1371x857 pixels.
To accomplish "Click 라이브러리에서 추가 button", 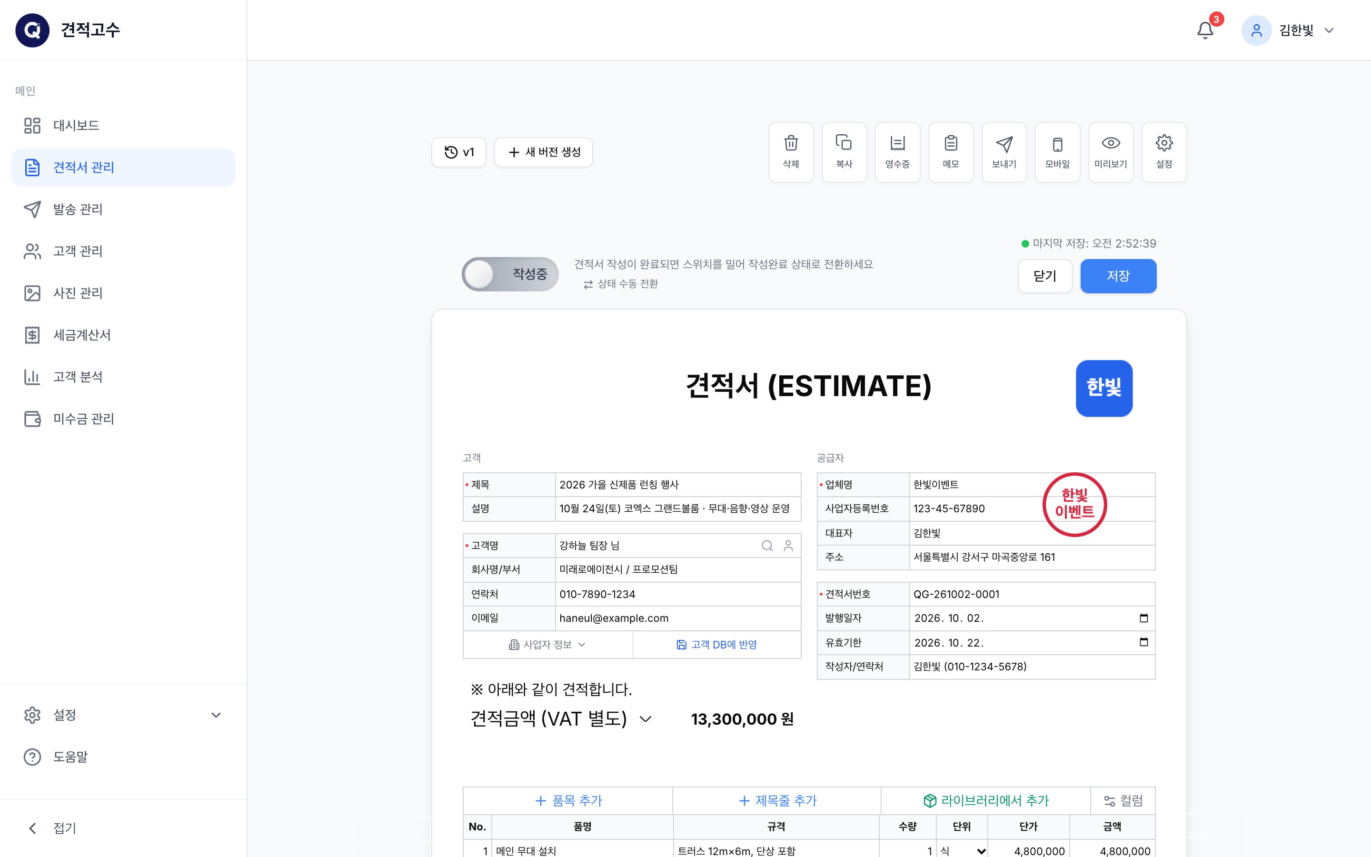I will click(x=986, y=800).
